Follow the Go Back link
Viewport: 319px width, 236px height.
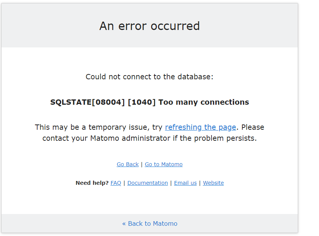tap(128, 164)
